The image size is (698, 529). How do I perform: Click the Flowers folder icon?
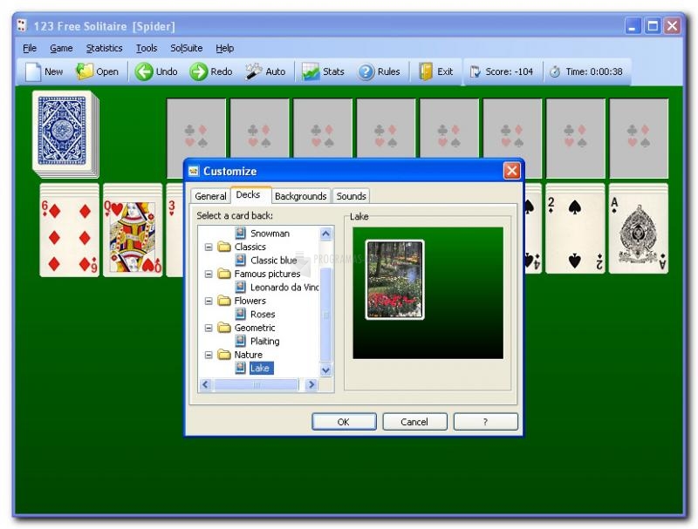pyautogui.click(x=224, y=301)
